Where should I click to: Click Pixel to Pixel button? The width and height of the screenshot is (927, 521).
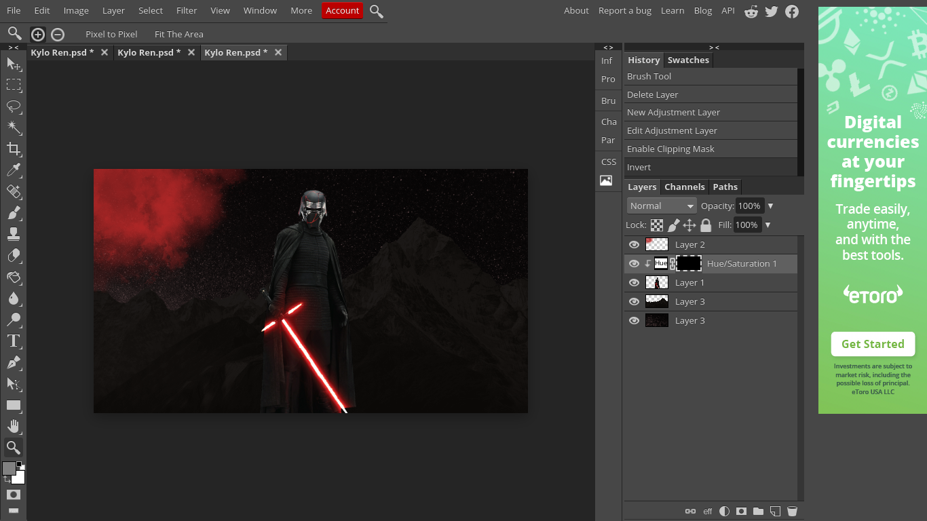click(x=111, y=34)
